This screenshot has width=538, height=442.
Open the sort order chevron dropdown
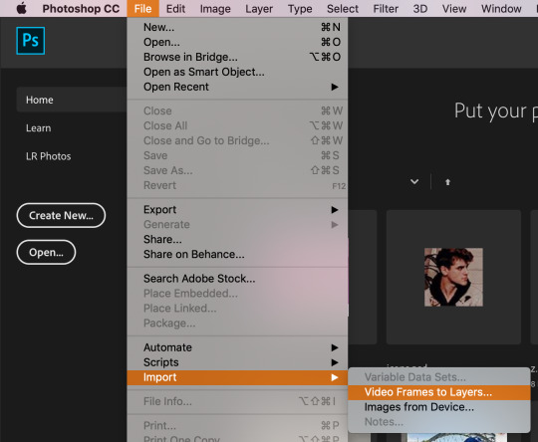pyautogui.click(x=414, y=182)
